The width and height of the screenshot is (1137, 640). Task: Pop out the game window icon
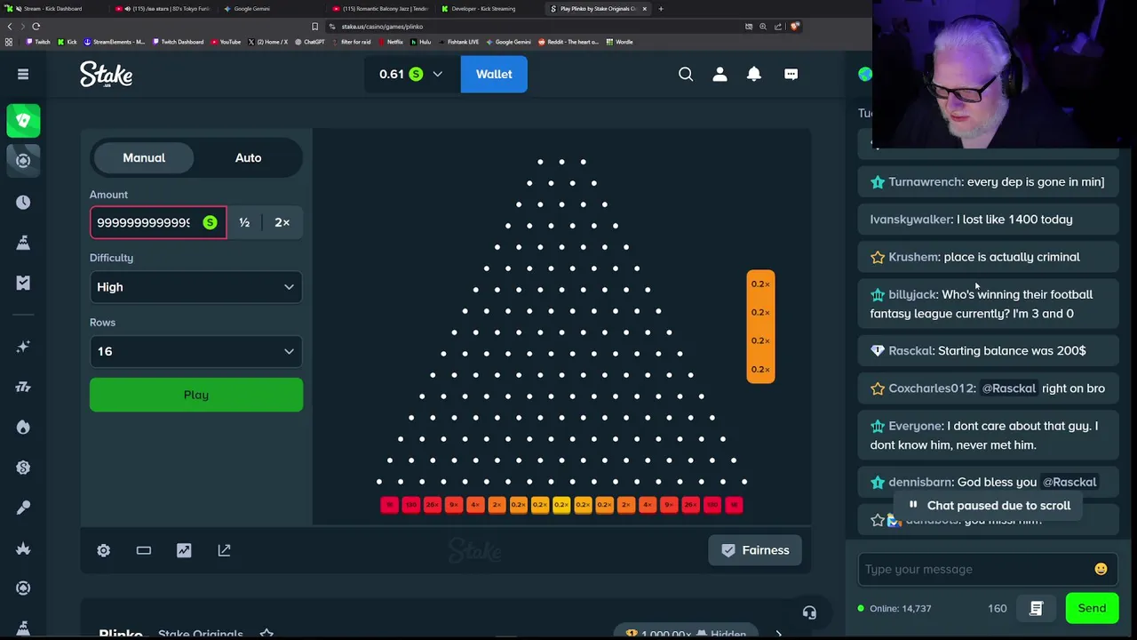pos(224,550)
